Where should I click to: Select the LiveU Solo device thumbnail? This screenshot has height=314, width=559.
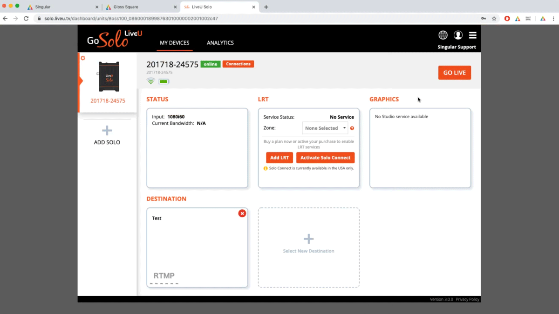109,76
